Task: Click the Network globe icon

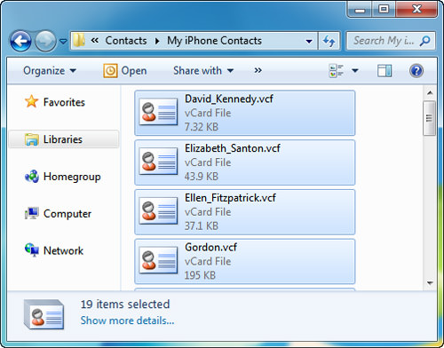Action: pos(31,250)
